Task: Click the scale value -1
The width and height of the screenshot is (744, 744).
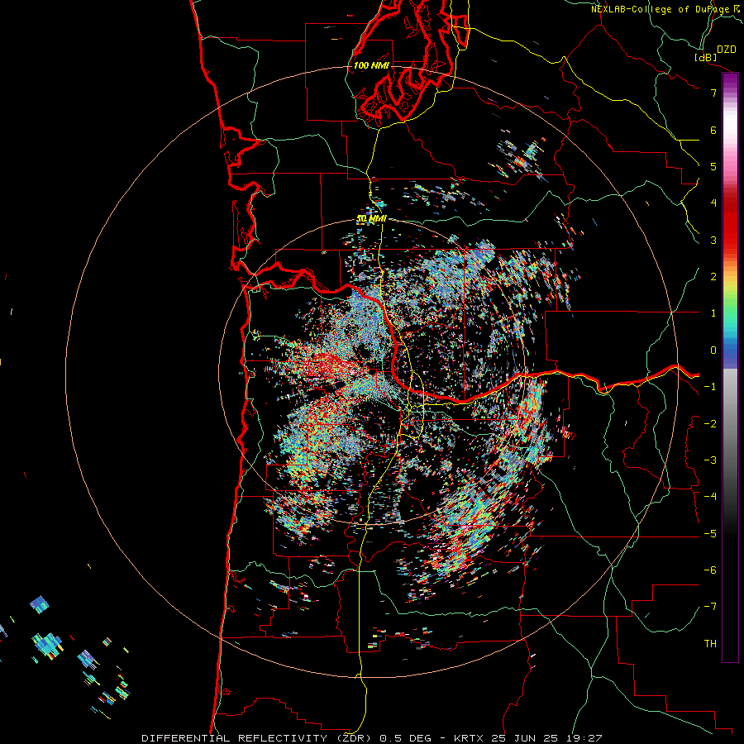Action: pos(710,387)
